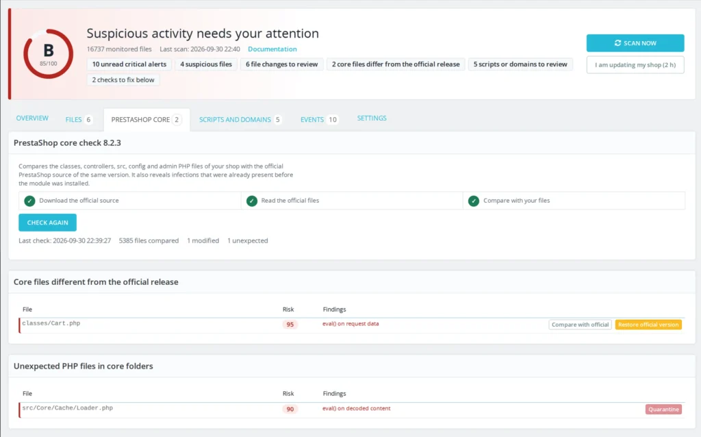Image resolution: width=701 pixels, height=437 pixels.
Task: Open the Settings tab
Action: [x=372, y=118]
